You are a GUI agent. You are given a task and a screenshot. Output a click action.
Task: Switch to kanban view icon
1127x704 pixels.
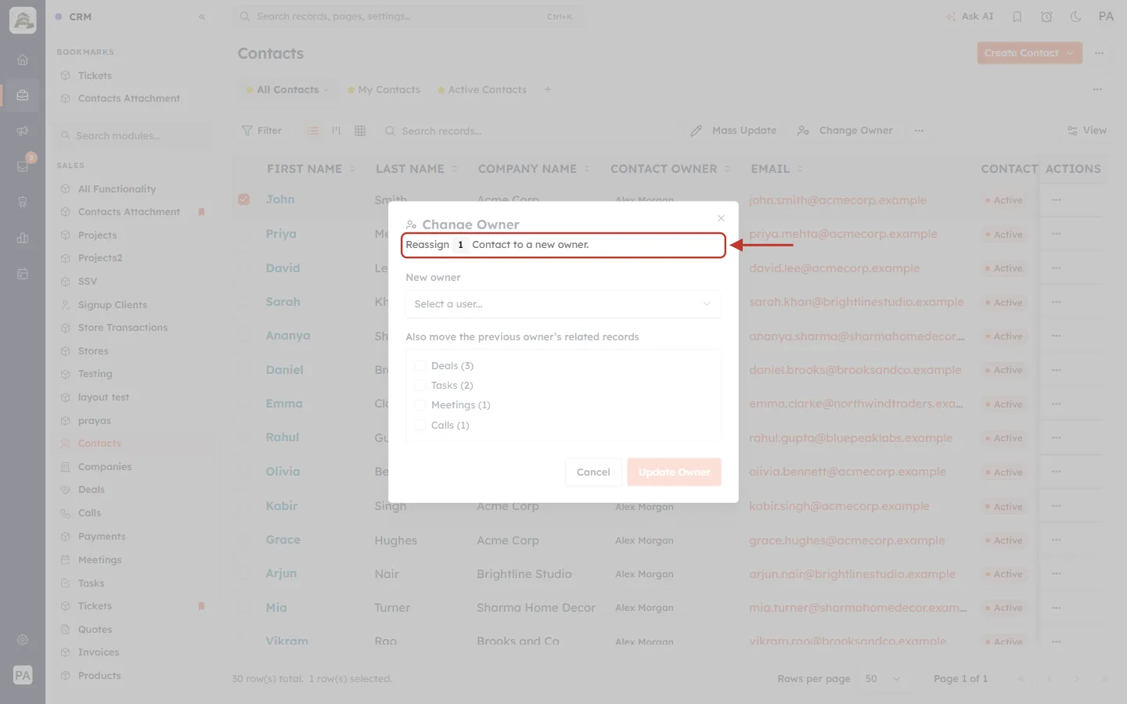coord(337,131)
